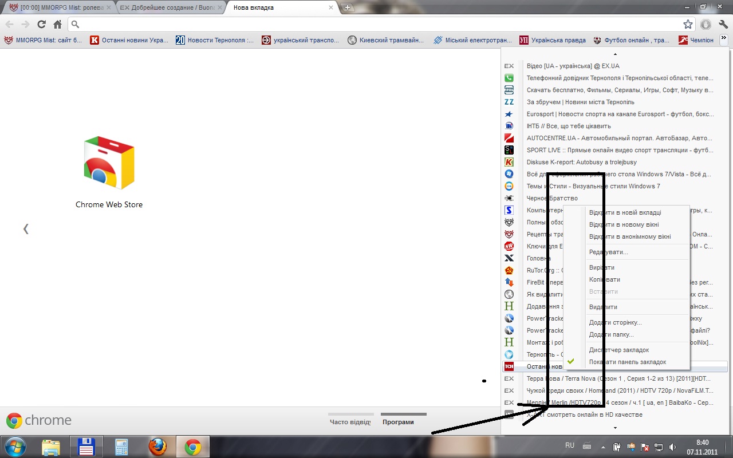Open the volume speaker tray icon

pyautogui.click(x=672, y=447)
